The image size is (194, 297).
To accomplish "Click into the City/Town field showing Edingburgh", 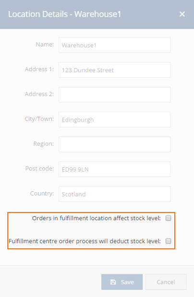I will coord(114,120).
